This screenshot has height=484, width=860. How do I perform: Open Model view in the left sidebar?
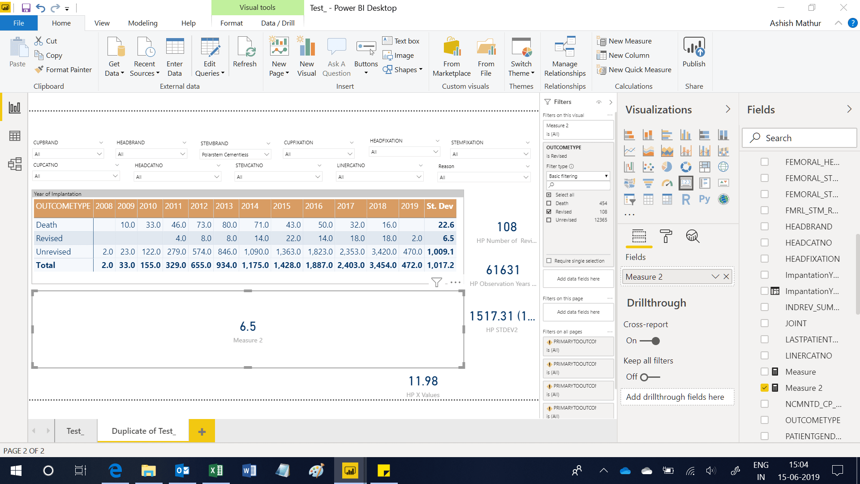pyautogui.click(x=15, y=164)
